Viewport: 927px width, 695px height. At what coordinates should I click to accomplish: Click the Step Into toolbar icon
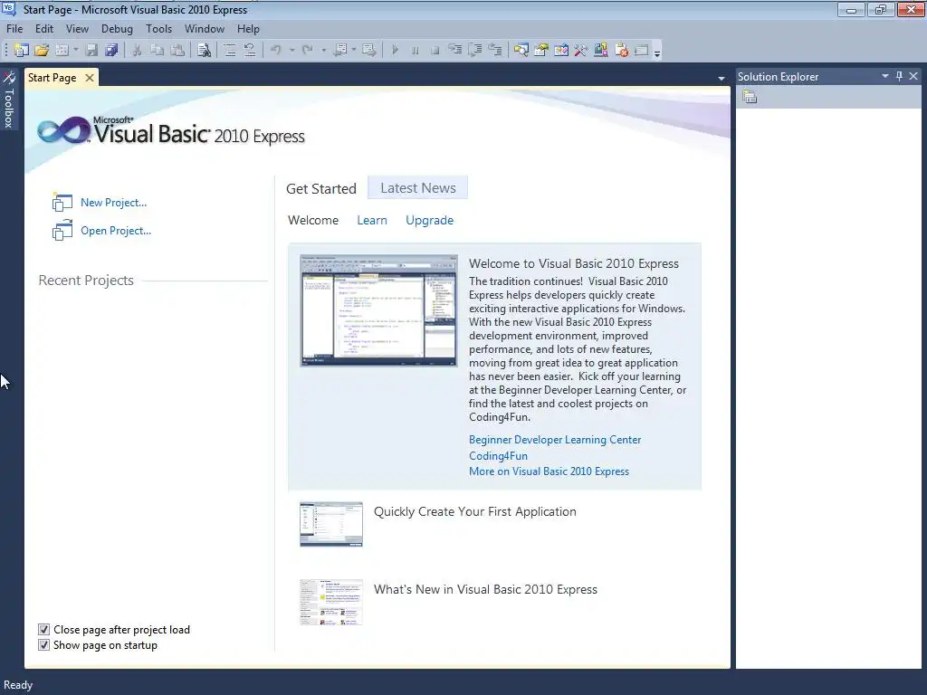[x=455, y=51]
